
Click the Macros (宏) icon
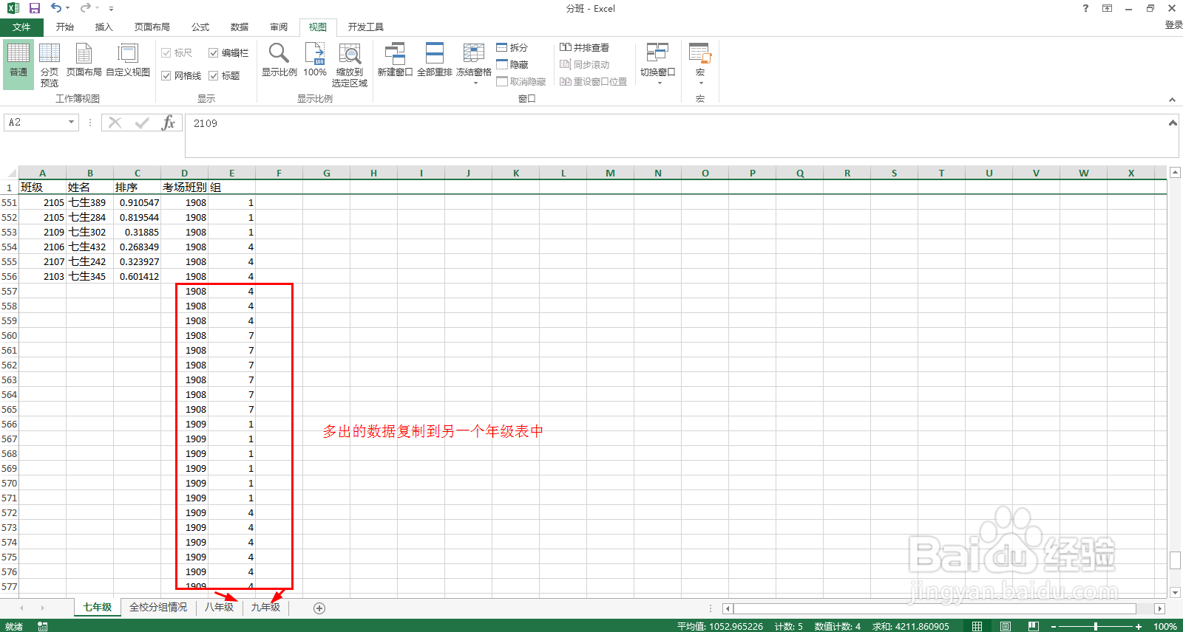(699, 52)
